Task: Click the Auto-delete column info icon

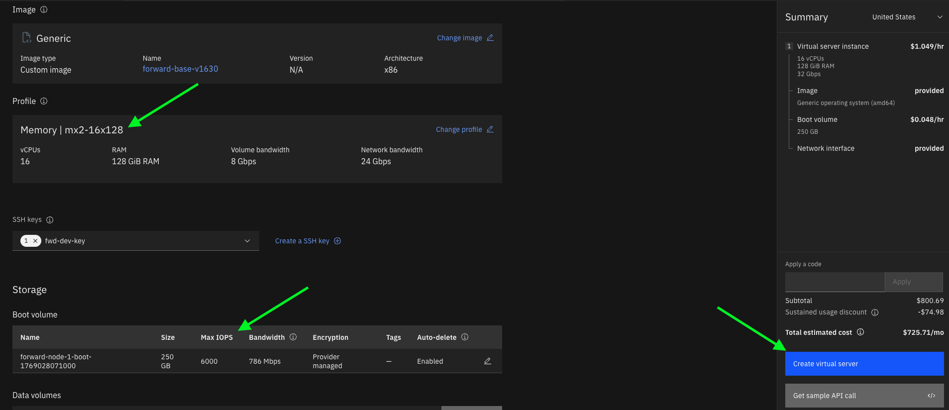Action: point(465,337)
